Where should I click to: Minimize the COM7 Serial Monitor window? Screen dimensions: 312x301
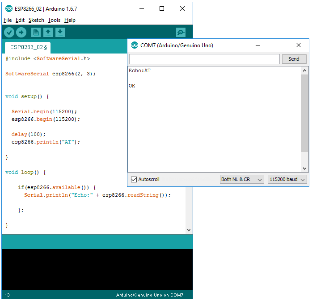coord(258,45)
